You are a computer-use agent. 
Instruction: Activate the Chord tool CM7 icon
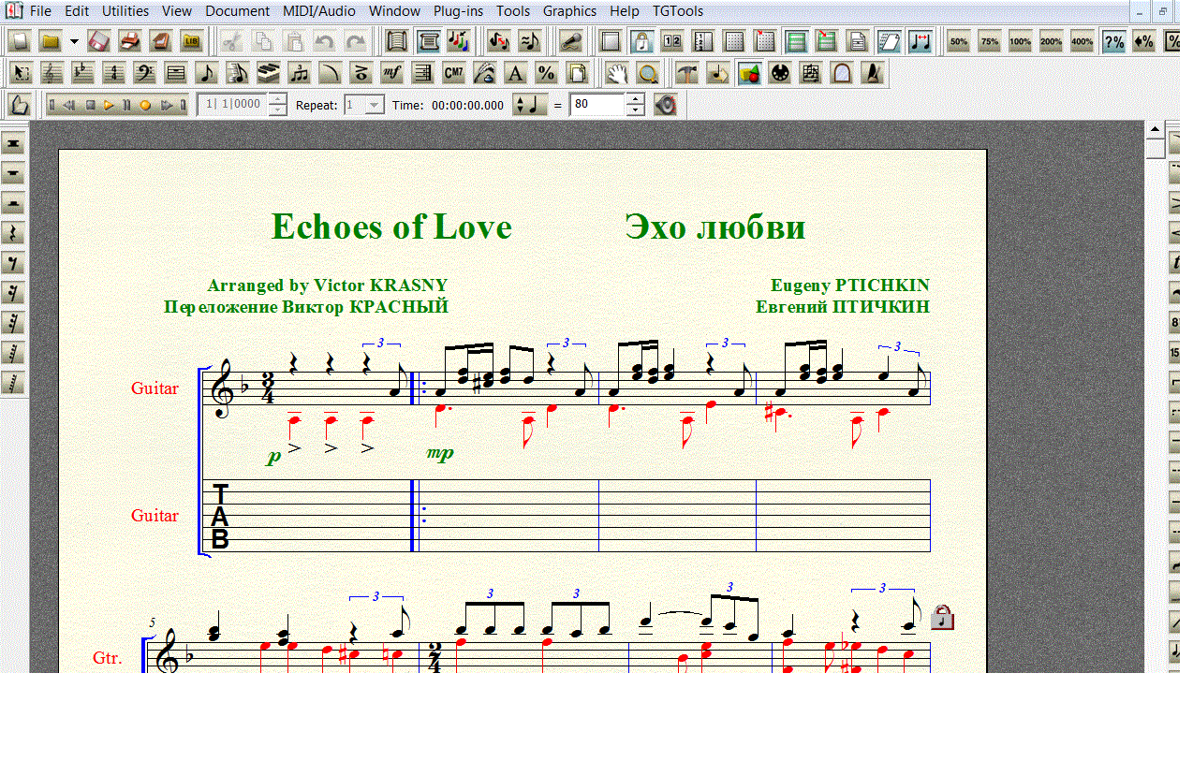point(454,73)
